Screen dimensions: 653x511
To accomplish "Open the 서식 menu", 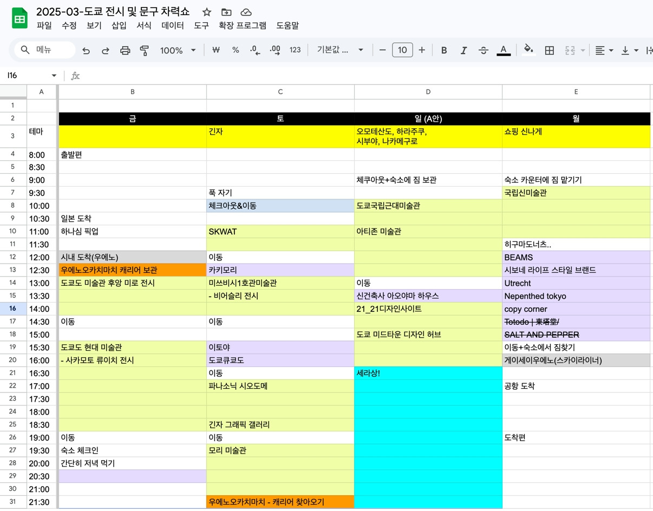I will click(x=144, y=25).
